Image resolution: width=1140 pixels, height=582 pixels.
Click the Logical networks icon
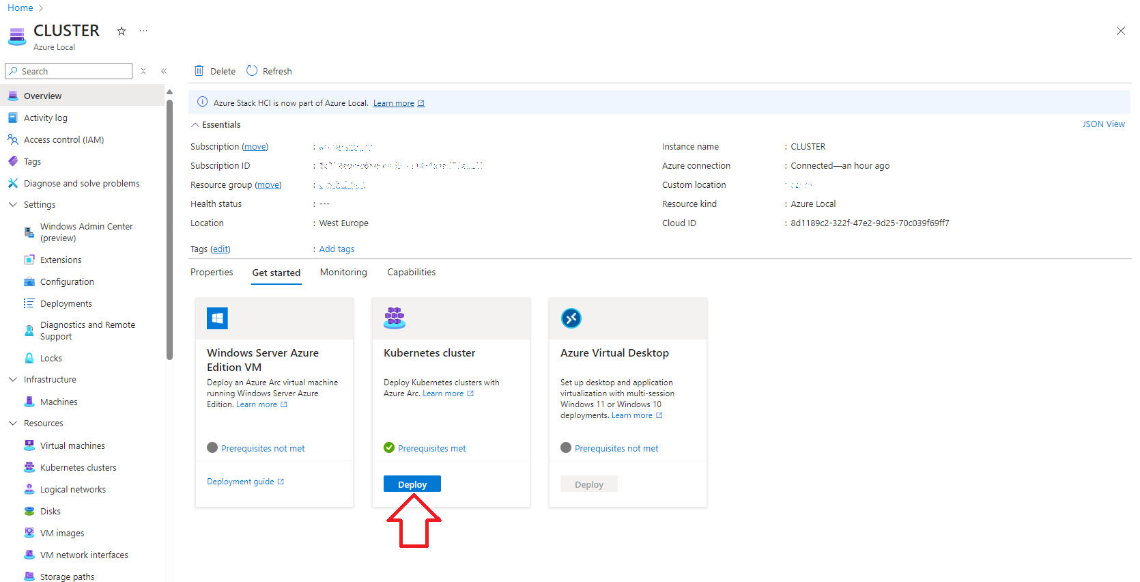[29, 489]
